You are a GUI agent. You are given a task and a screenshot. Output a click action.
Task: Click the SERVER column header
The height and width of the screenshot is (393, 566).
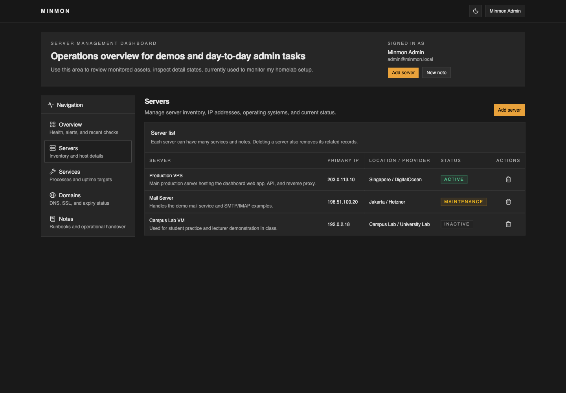tap(160, 160)
